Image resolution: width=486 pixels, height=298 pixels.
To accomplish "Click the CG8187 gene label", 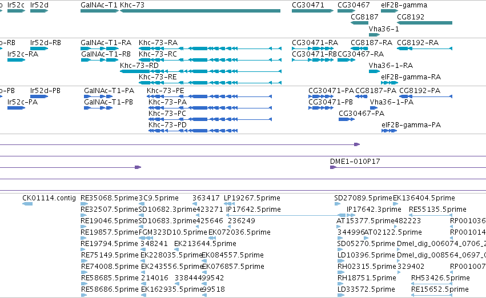I will (x=364, y=17).
